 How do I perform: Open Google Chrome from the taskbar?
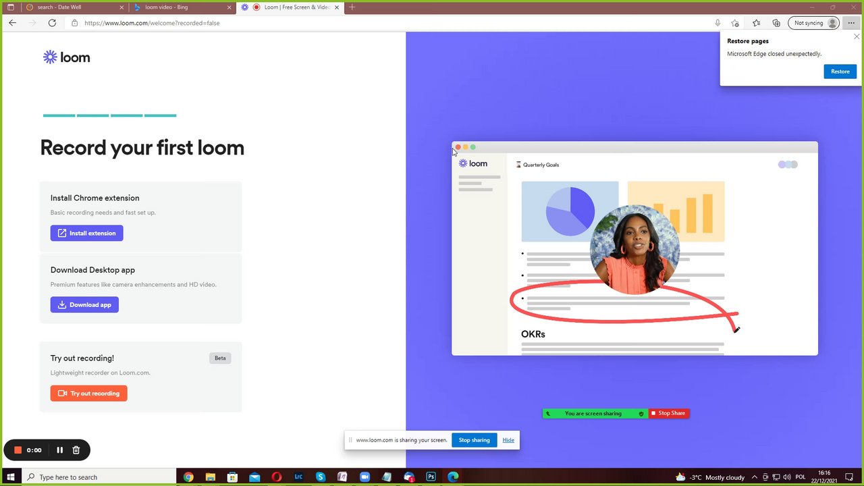188,477
